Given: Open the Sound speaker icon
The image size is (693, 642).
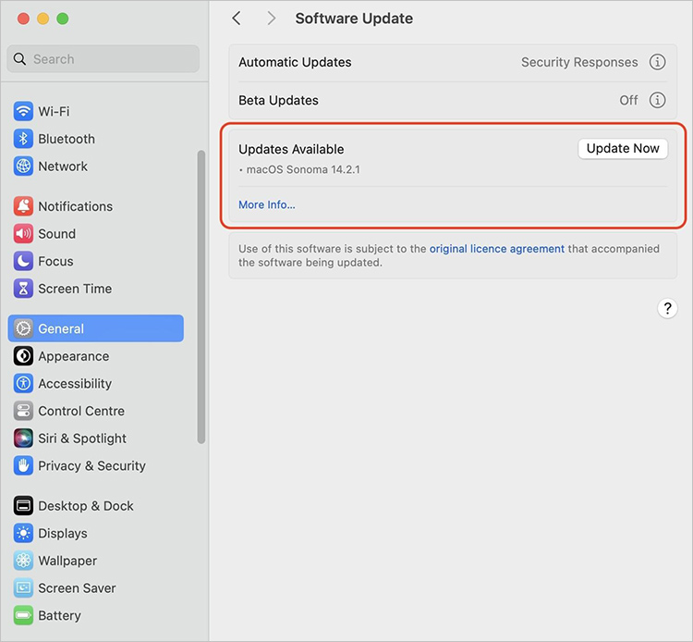Looking at the screenshot, I should 23,234.
